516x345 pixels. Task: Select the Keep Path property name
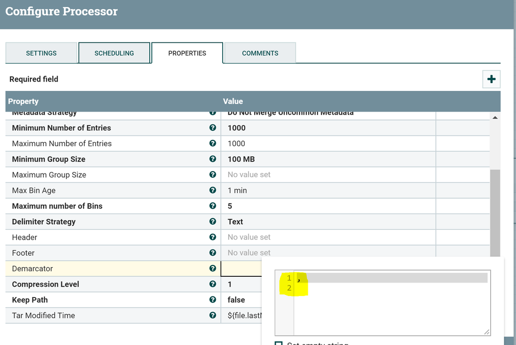pos(30,300)
